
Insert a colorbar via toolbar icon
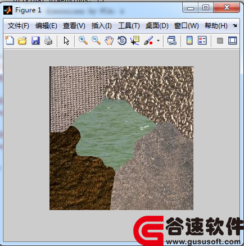pyautogui.click(x=189, y=40)
